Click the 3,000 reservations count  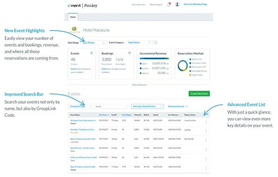coord(107,59)
